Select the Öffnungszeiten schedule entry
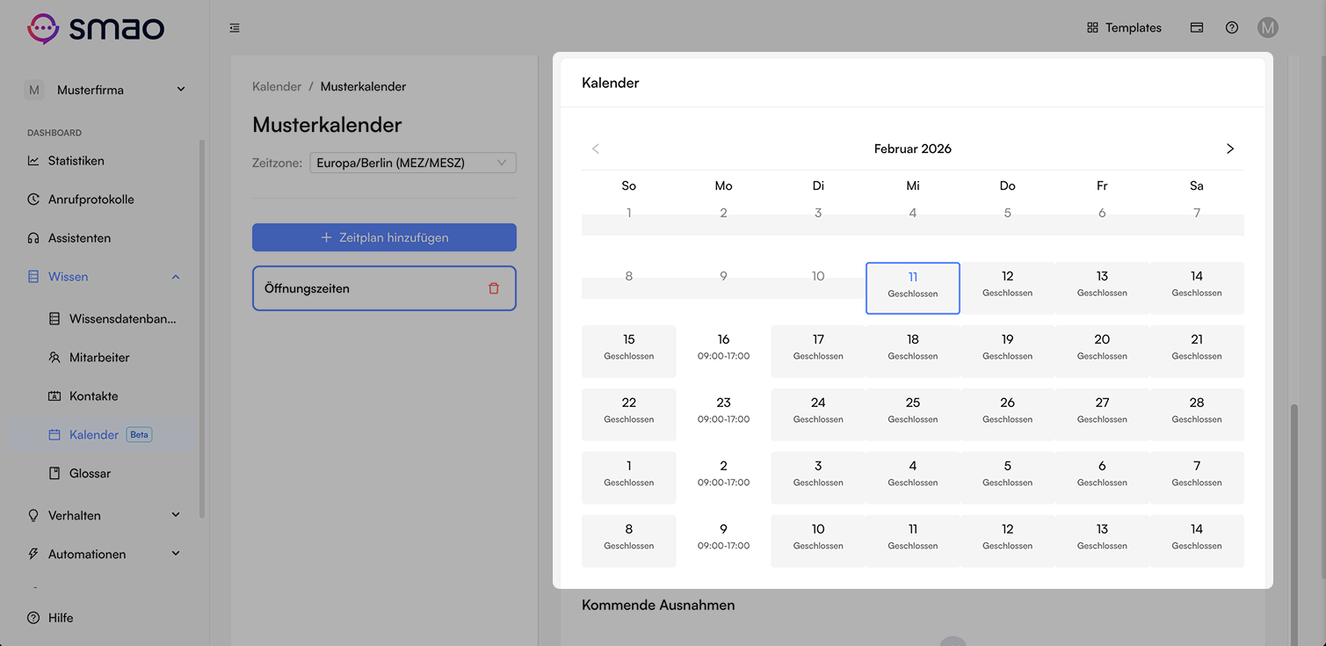 pos(384,288)
